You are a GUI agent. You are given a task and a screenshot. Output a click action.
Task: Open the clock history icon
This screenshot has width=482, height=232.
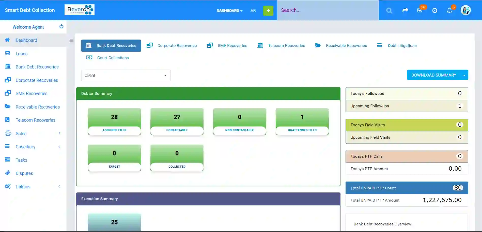[x=435, y=10]
